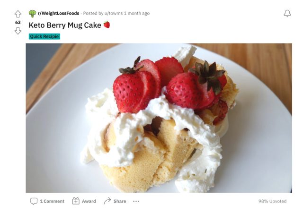Click the Share arrow icon
Viewport: 303px width, 221px height.
(x=107, y=201)
